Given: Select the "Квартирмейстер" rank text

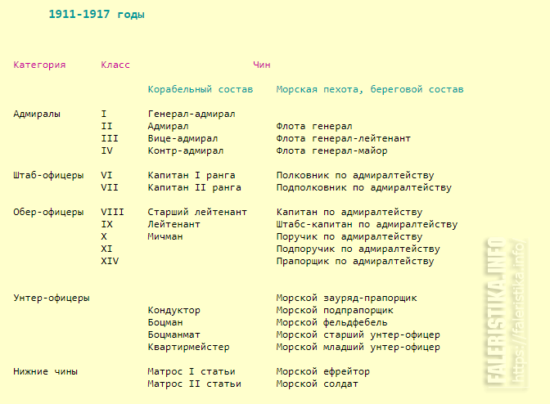Looking at the screenshot, I should pyautogui.click(x=188, y=347).
